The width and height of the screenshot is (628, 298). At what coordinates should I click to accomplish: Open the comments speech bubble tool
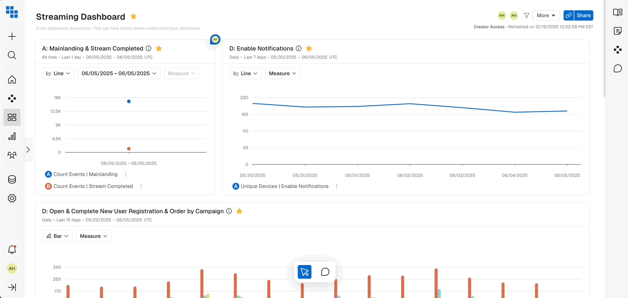tap(325, 272)
